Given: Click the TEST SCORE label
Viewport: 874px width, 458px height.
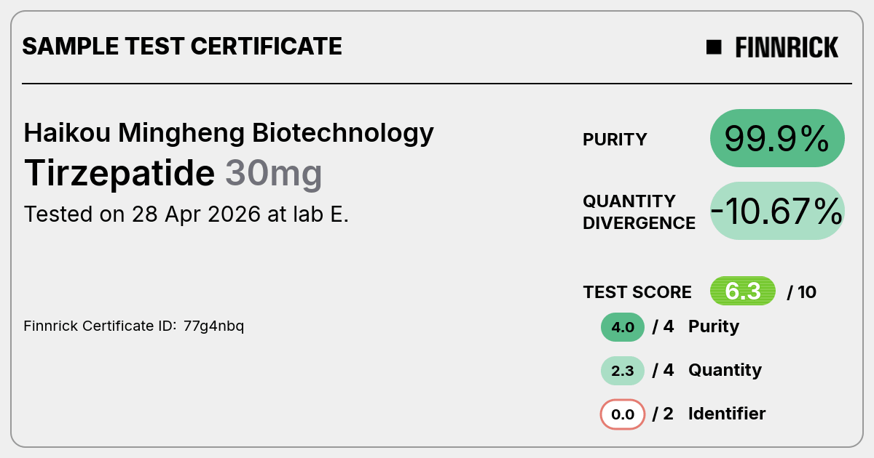Looking at the screenshot, I should coord(637,292).
